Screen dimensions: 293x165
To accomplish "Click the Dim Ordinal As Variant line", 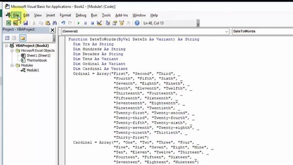I will pyautogui.click(x=99, y=64).
